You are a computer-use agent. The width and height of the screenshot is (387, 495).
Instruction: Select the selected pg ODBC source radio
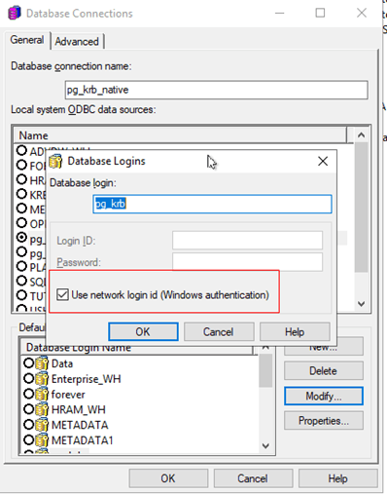[x=21, y=238]
